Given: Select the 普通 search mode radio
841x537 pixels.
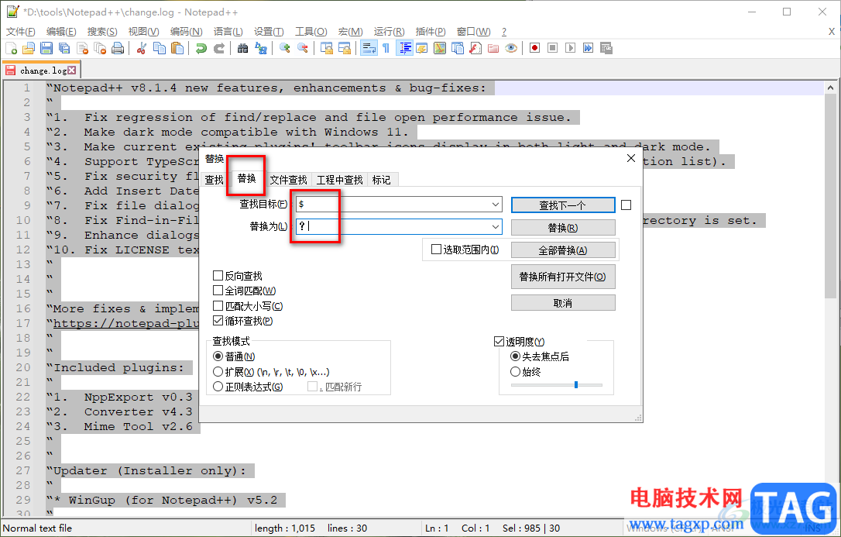Looking at the screenshot, I should pyautogui.click(x=218, y=356).
